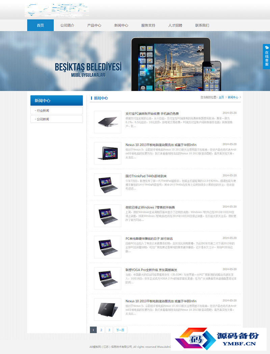Click the thumbnail beside the 联想YOGA Pro article
The image size is (270, 354).
coord(108,278)
